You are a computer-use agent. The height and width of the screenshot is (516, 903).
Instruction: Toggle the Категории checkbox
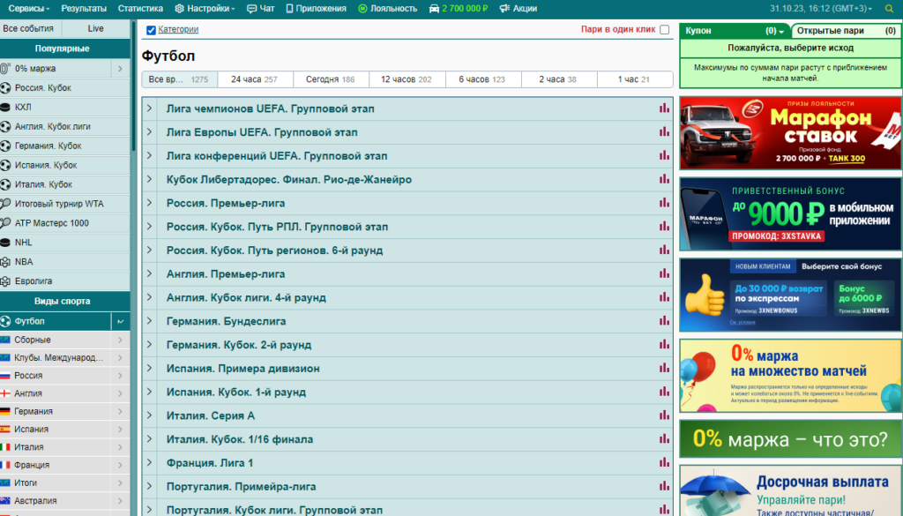151,30
